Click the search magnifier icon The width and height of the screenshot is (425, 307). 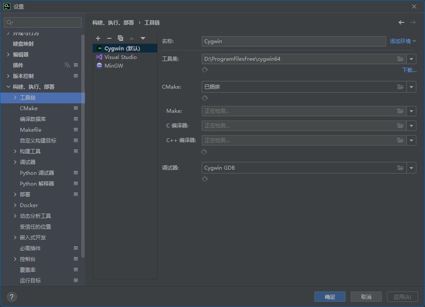tap(9, 22)
